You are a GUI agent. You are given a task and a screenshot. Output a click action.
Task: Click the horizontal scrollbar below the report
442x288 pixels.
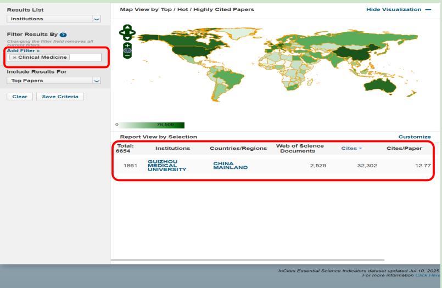coord(248,260)
